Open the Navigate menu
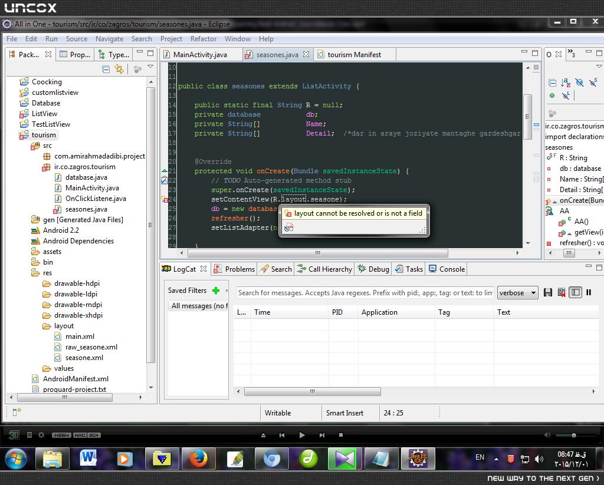This screenshot has height=485, width=604. (x=109, y=39)
